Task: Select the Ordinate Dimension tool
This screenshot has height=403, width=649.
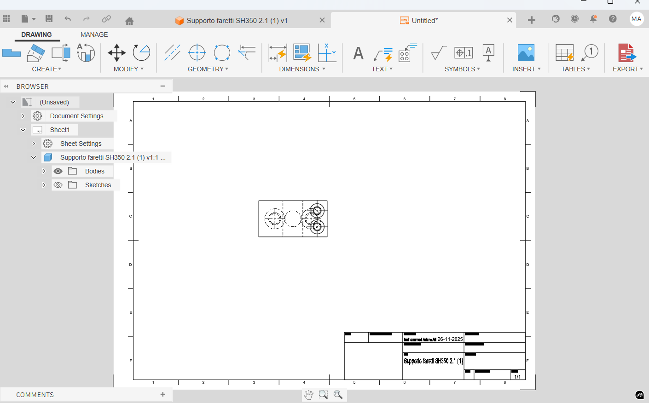Action: 327,53
